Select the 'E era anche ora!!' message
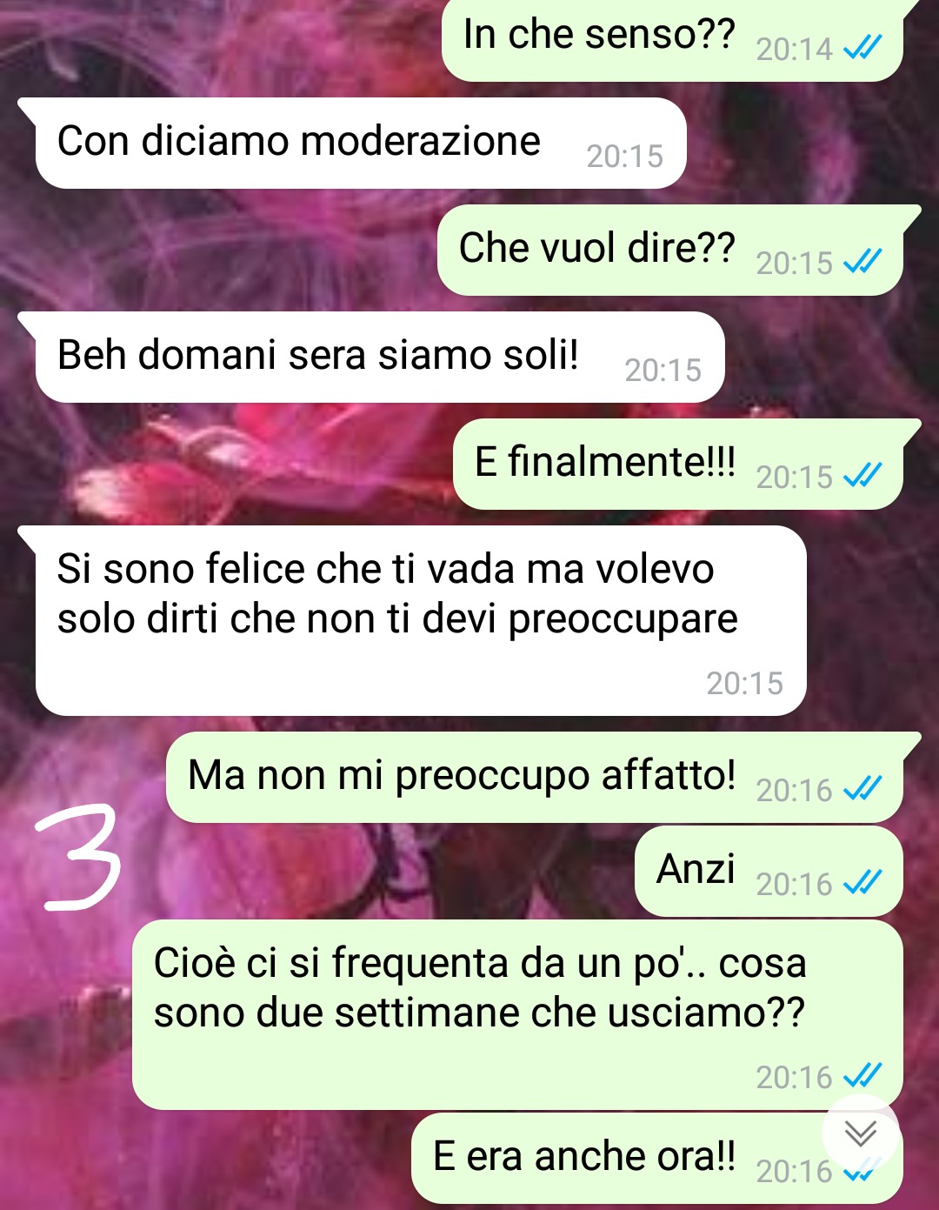The height and width of the screenshot is (1210, 939). (656, 1158)
